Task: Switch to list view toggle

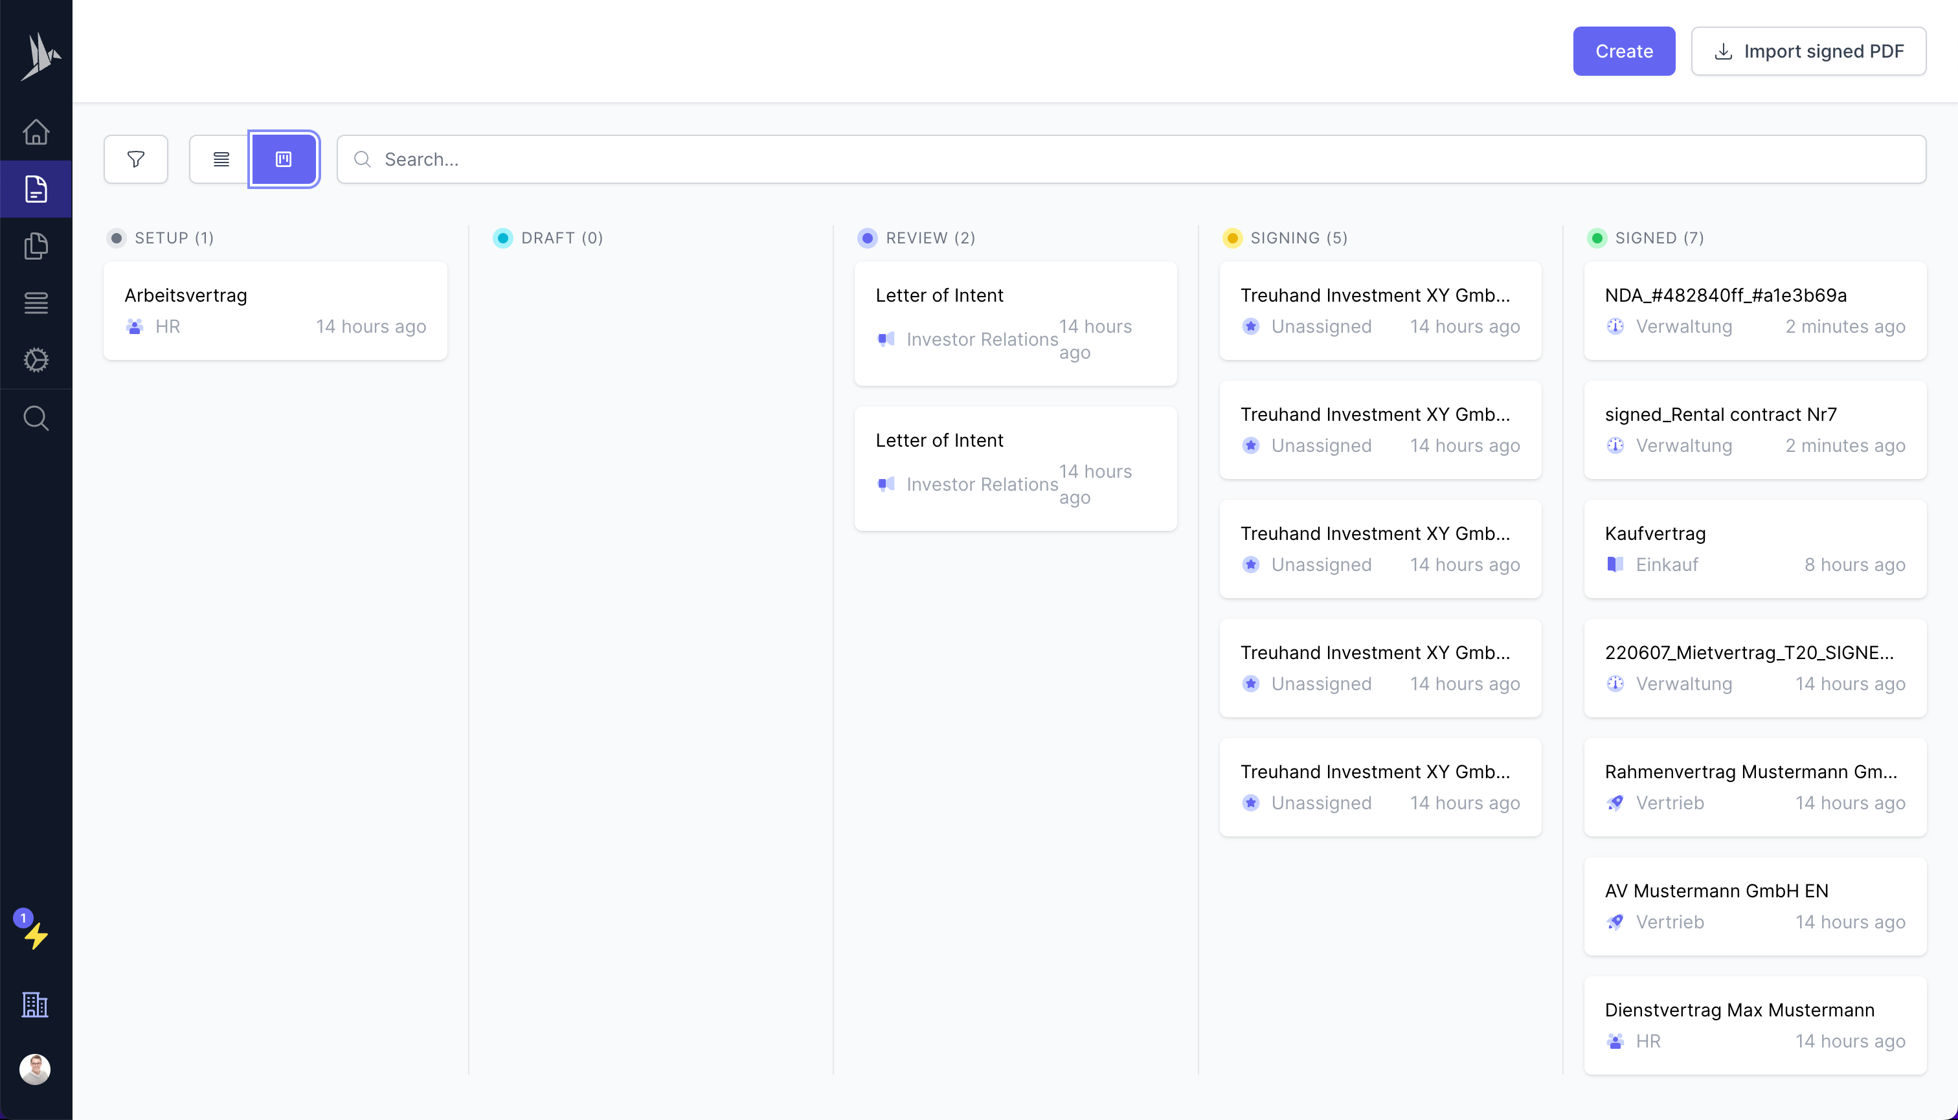Action: pyautogui.click(x=221, y=159)
